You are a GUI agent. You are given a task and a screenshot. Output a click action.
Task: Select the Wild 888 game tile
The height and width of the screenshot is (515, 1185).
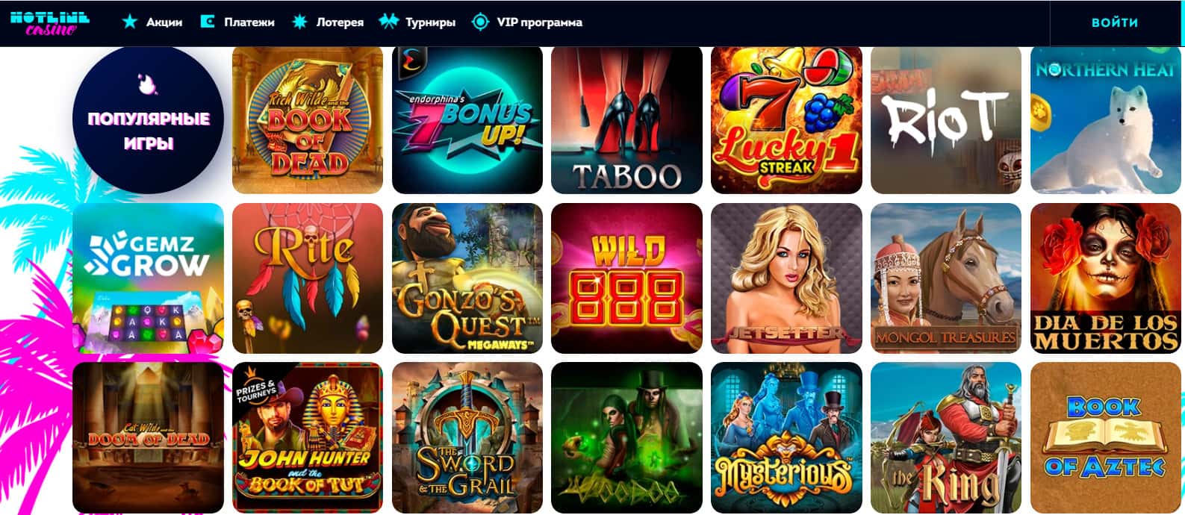pyautogui.click(x=626, y=278)
